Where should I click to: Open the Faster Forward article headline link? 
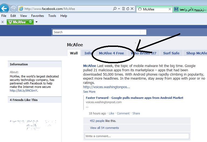click(134, 98)
